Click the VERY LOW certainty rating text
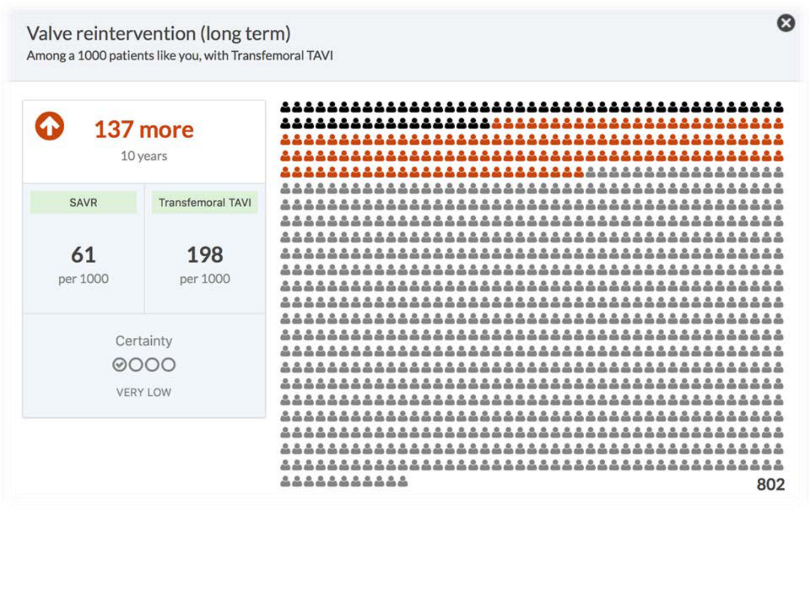Screen dimensions: 810x607 [x=144, y=392]
